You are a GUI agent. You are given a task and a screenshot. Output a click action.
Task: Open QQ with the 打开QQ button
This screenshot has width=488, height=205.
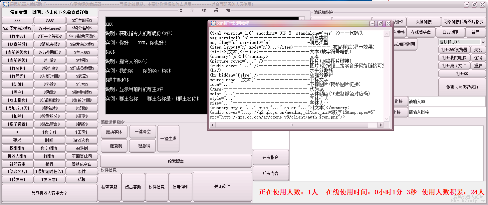pos(462,74)
